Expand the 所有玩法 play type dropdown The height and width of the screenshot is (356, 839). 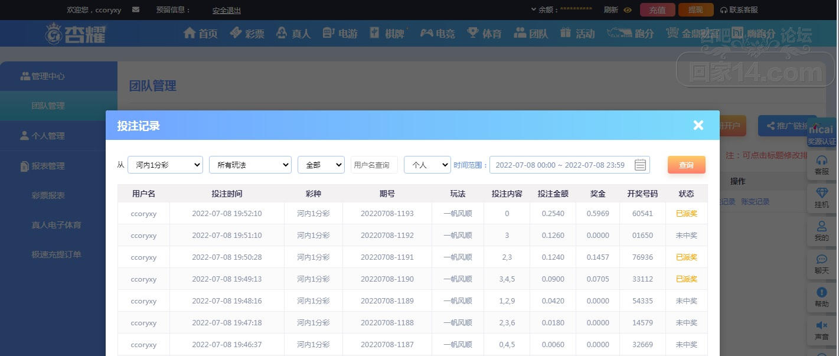250,165
